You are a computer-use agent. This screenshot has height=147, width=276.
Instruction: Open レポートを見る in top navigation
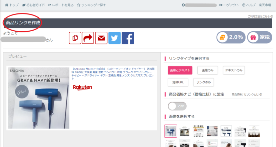pyautogui.click(x=61, y=5)
